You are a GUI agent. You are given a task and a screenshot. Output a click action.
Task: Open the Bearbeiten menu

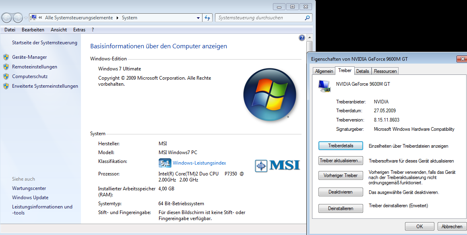pos(33,30)
